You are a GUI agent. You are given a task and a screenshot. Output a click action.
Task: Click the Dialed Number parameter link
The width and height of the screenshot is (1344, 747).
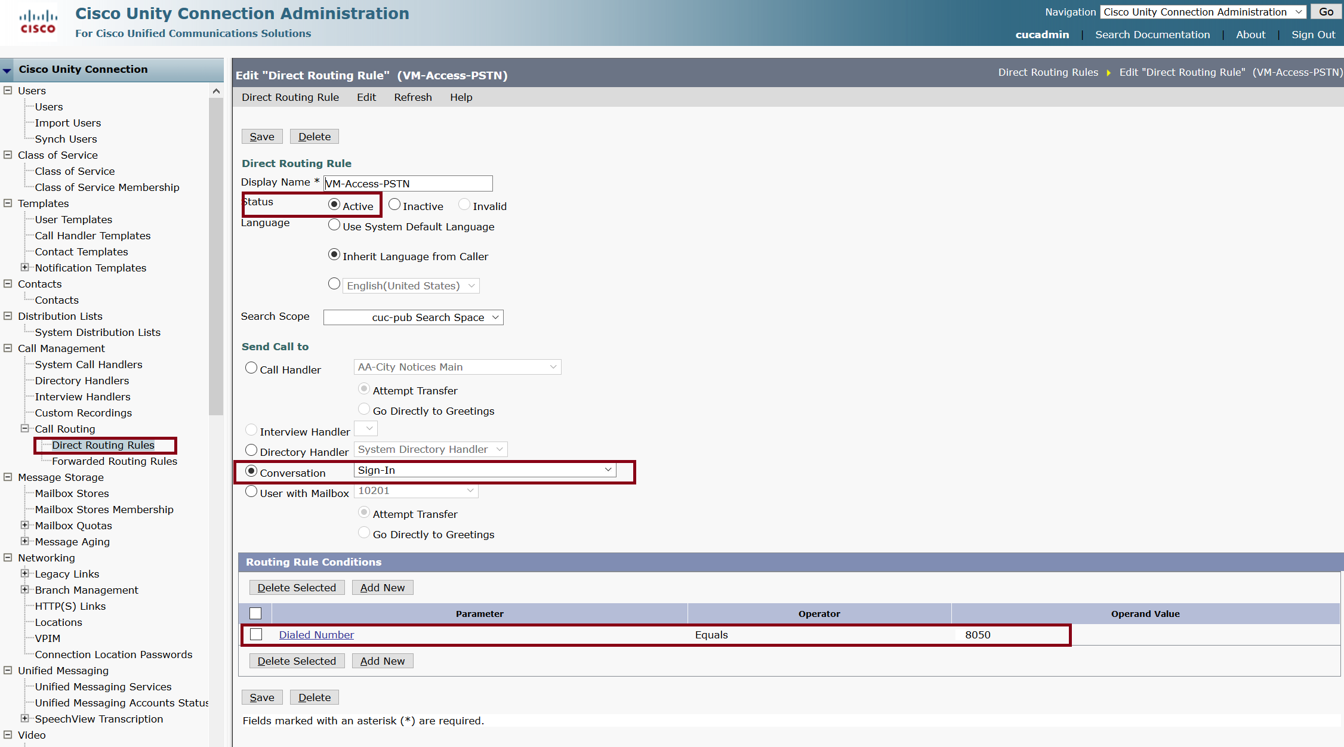(316, 634)
